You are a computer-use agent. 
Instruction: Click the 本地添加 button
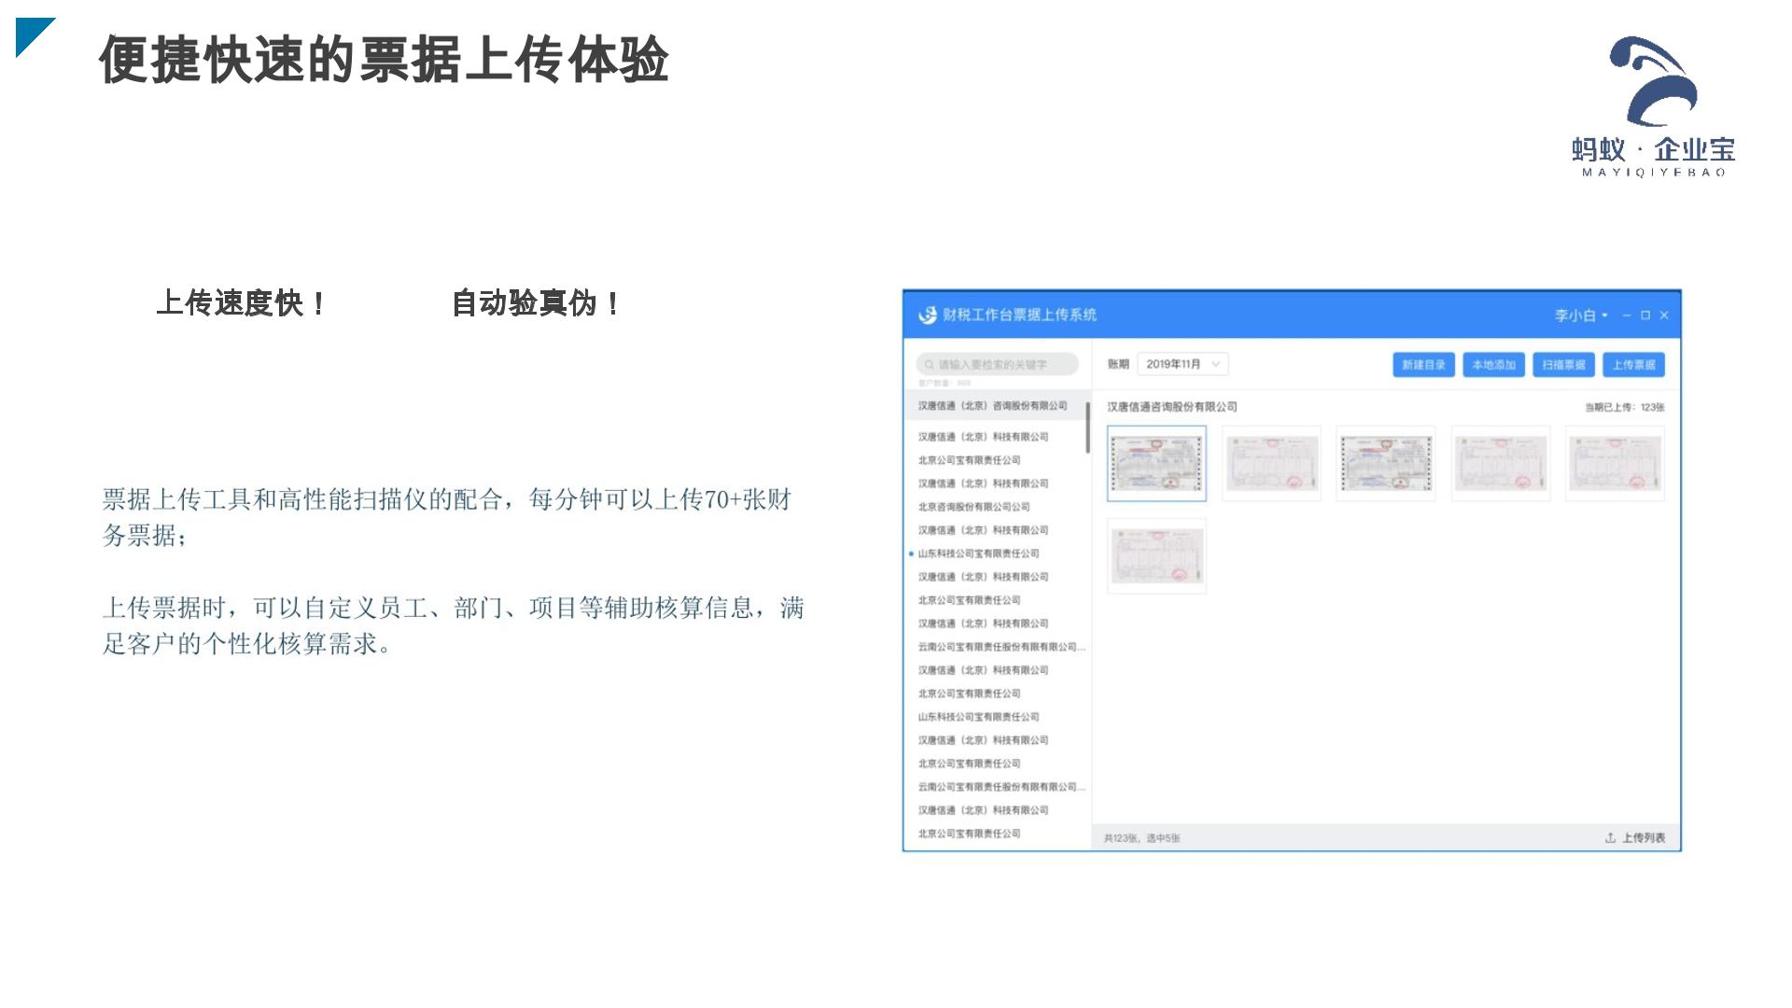tap(1493, 365)
